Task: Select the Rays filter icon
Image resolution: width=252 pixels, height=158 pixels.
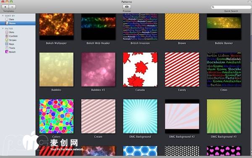Action: (x=7, y=44)
